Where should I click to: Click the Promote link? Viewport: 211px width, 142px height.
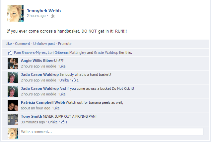(x=65, y=44)
